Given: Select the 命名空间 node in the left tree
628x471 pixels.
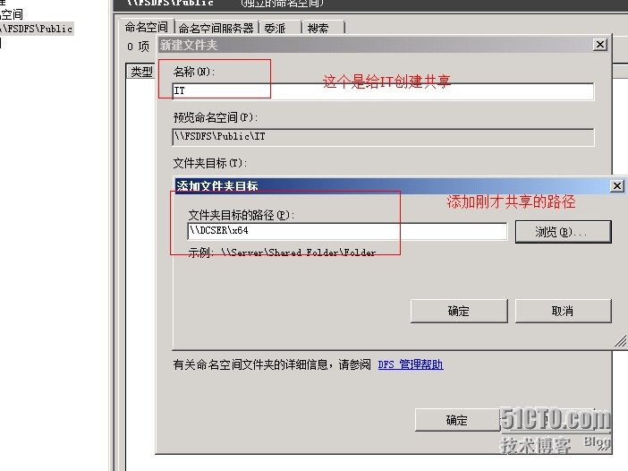Looking at the screenshot, I should tap(12, 14).
